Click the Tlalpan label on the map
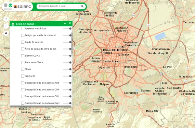Image resolution: width=195 pixels, height=128 pixels. (x=104, y=84)
